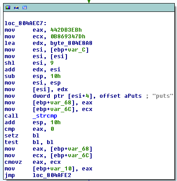The width and height of the screenshot is (177, 181).
Task: Click the constant 0B869347Dh
Action: pos(68,37)
